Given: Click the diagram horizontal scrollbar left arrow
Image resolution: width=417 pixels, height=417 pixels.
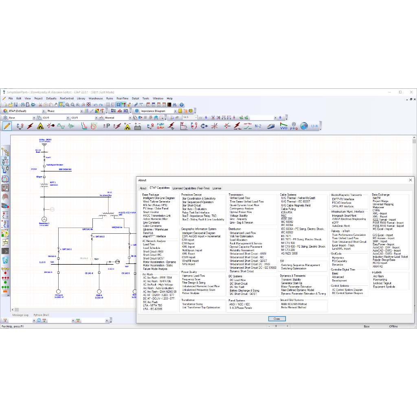Looking at the screenshot, I should click(x=13, y=310).
